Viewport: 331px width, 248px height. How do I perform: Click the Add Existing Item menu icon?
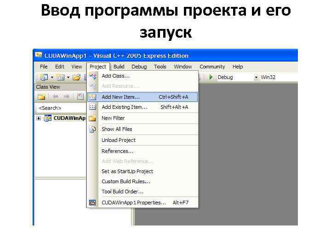pos(92,107)
